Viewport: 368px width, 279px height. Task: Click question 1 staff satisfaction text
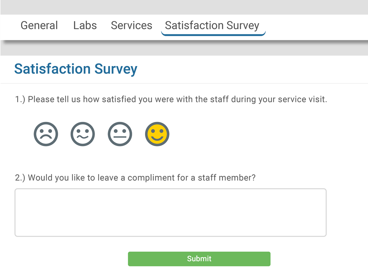tap(171, 99)
